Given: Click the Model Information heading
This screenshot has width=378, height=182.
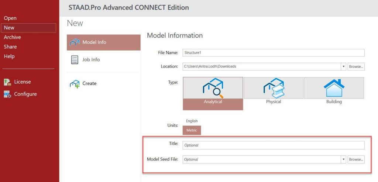Looking at the screenshot, I should [x=175, y=35].
